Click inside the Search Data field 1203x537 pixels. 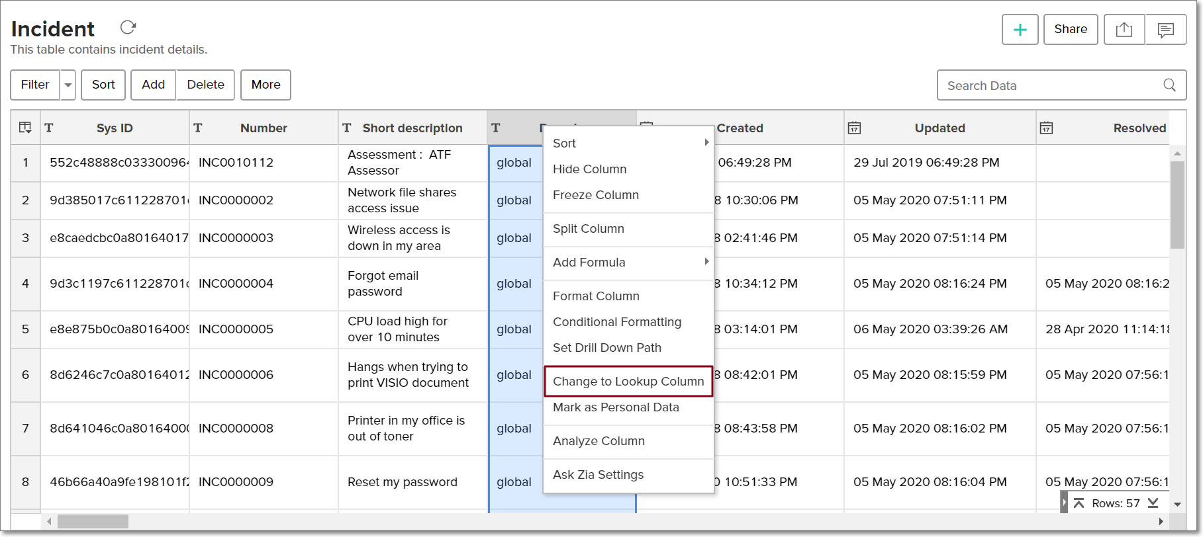(1049, 85)
